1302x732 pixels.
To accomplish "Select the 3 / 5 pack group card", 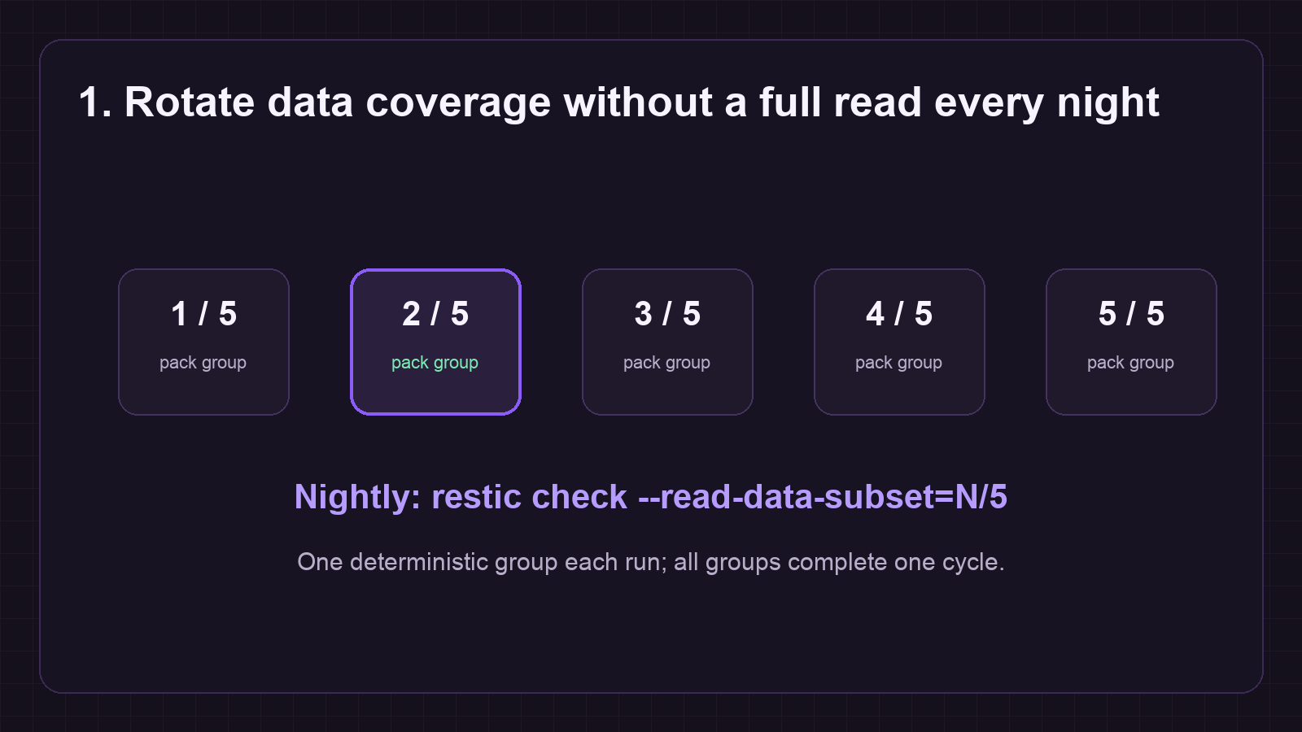I will click(667, 342).
